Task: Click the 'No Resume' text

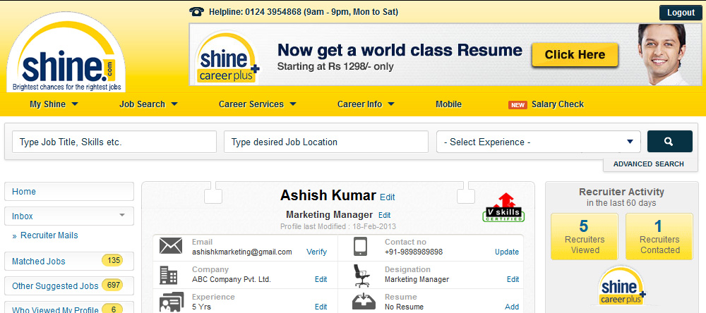Action: point(404,307)
